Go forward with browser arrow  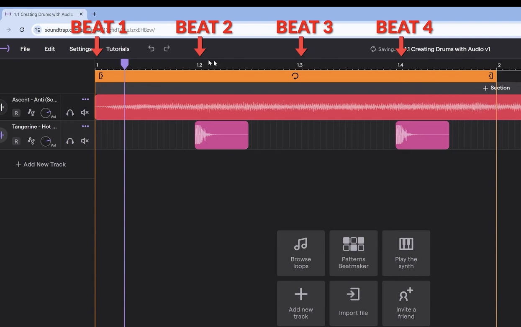point(8,30)
